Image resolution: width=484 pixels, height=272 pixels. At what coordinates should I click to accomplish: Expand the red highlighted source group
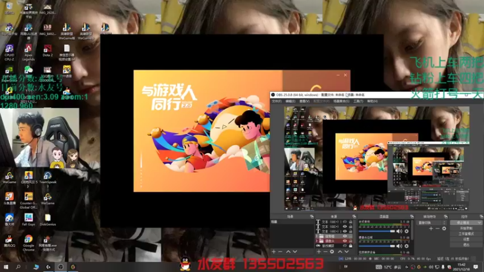tap(316, 241)
